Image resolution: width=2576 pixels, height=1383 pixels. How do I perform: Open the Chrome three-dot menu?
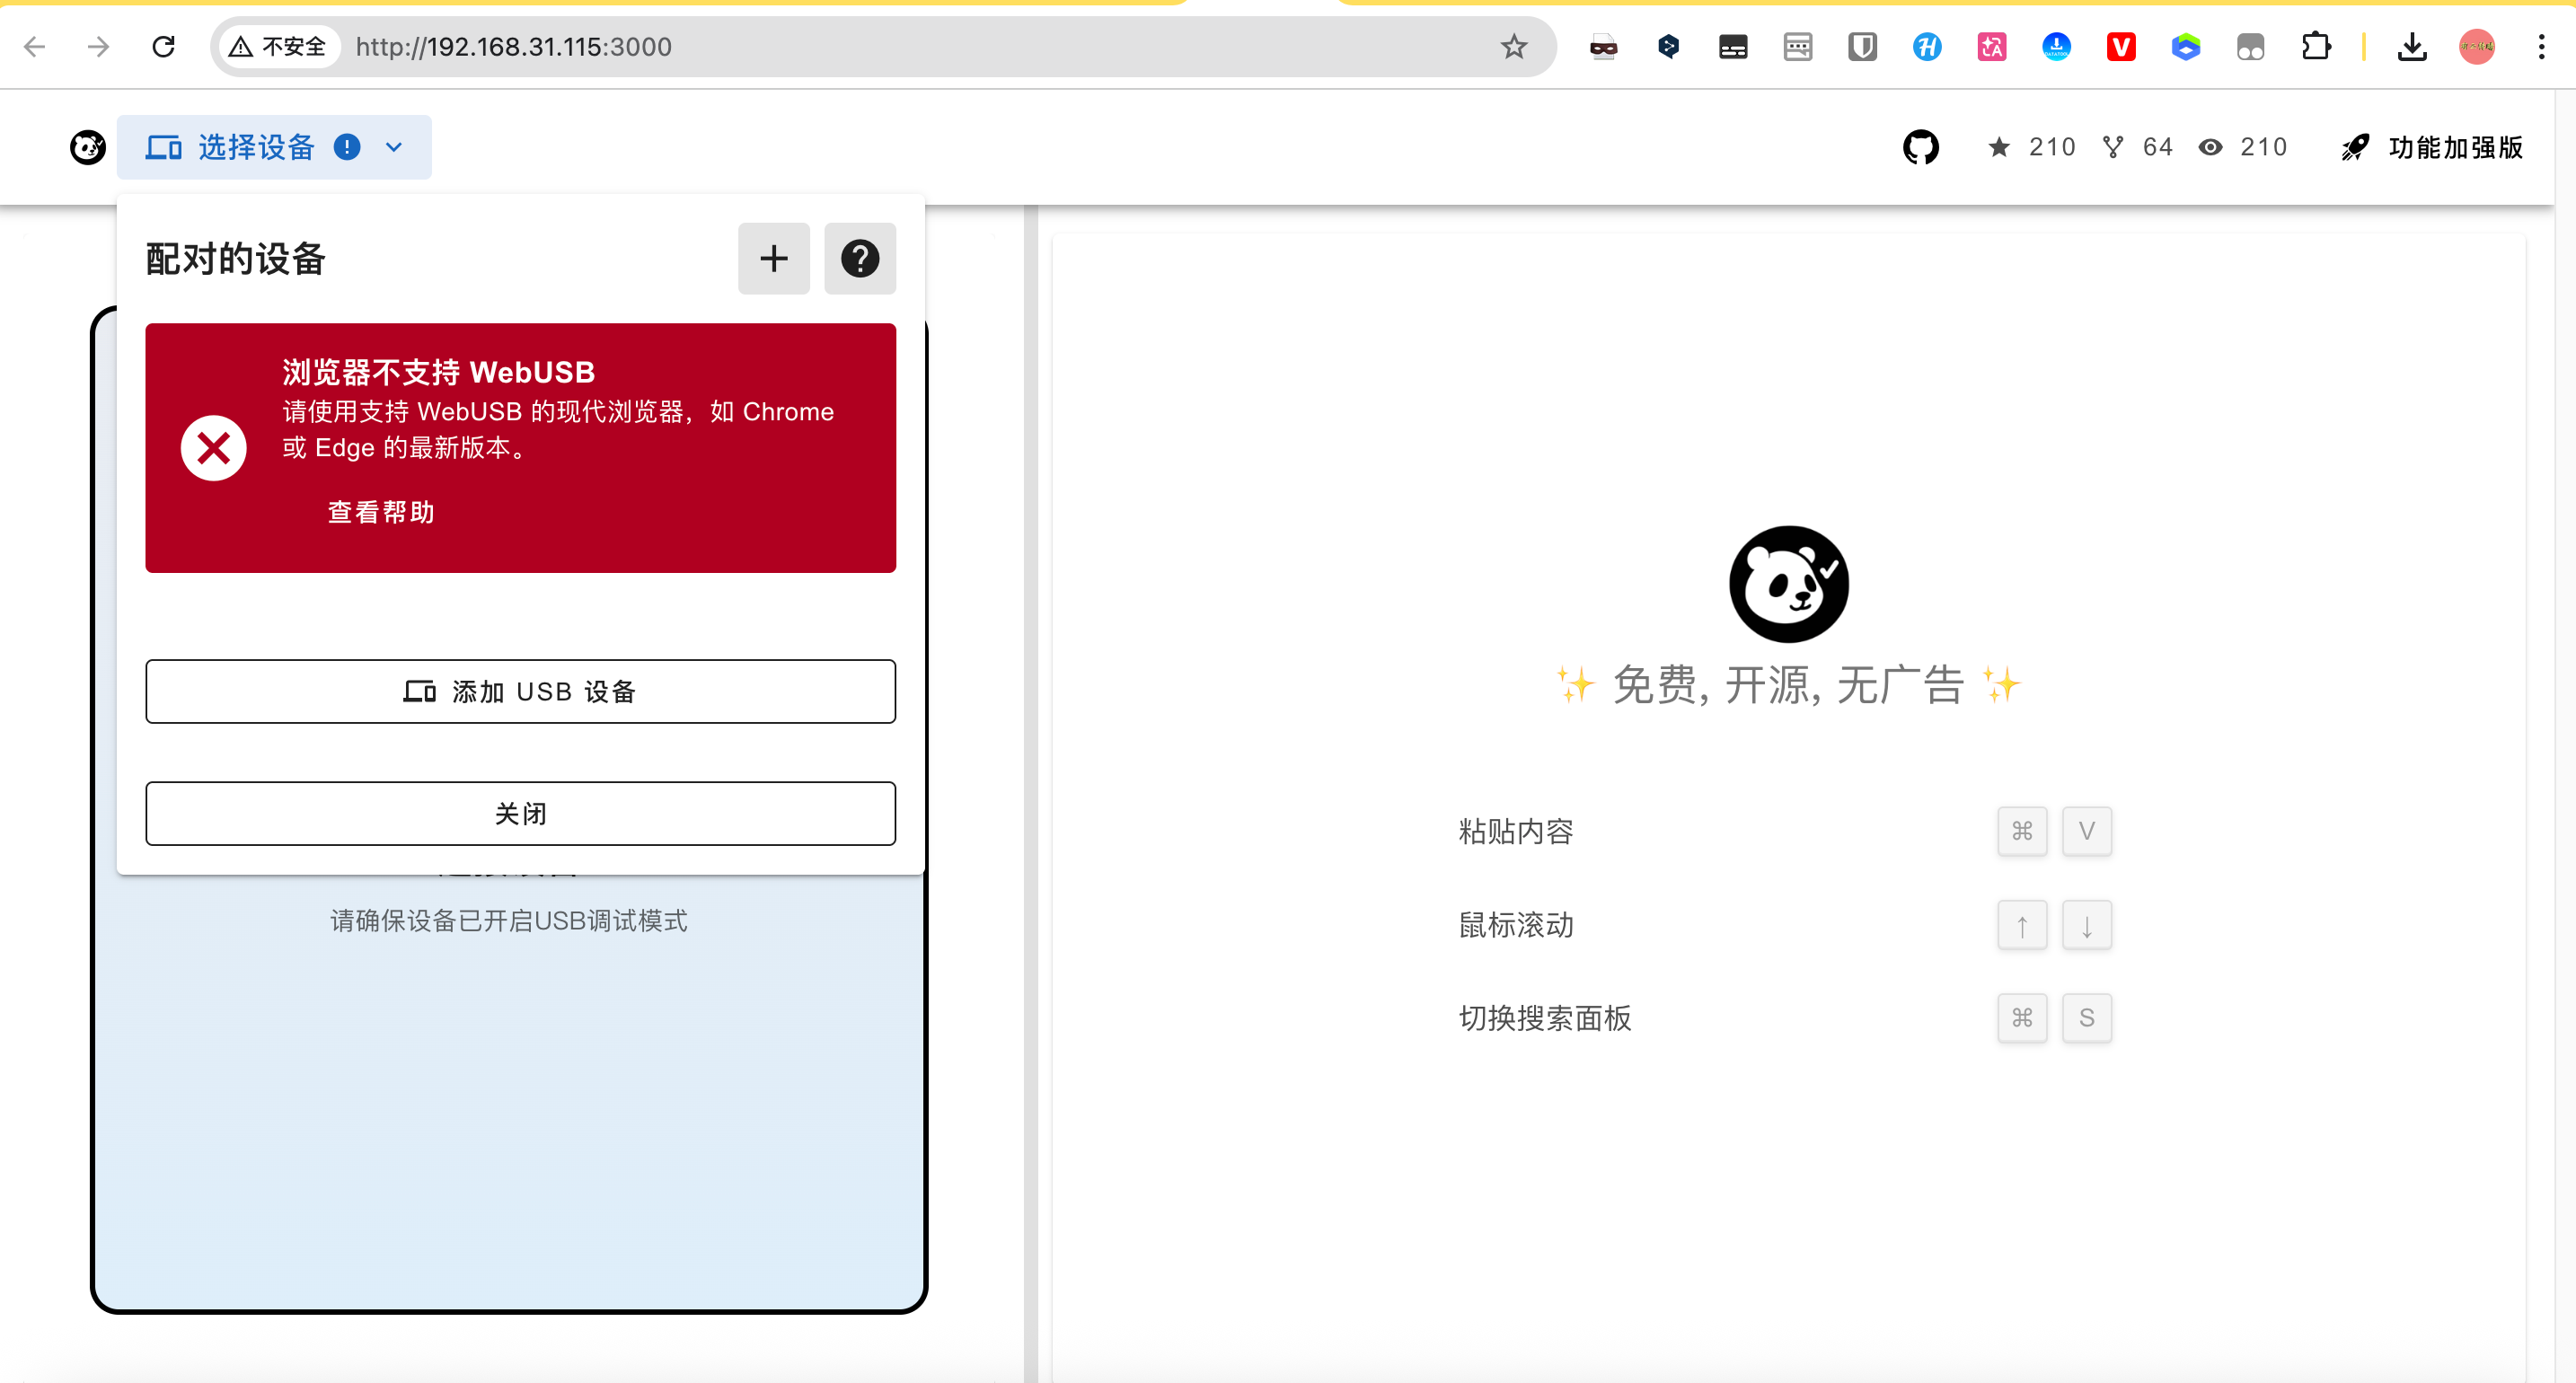pyautogui.click(x=2541, y=47)
